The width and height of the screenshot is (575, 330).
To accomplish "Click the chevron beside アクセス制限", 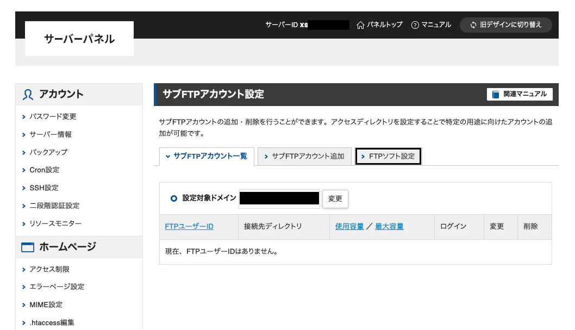I will click(23, 269).
